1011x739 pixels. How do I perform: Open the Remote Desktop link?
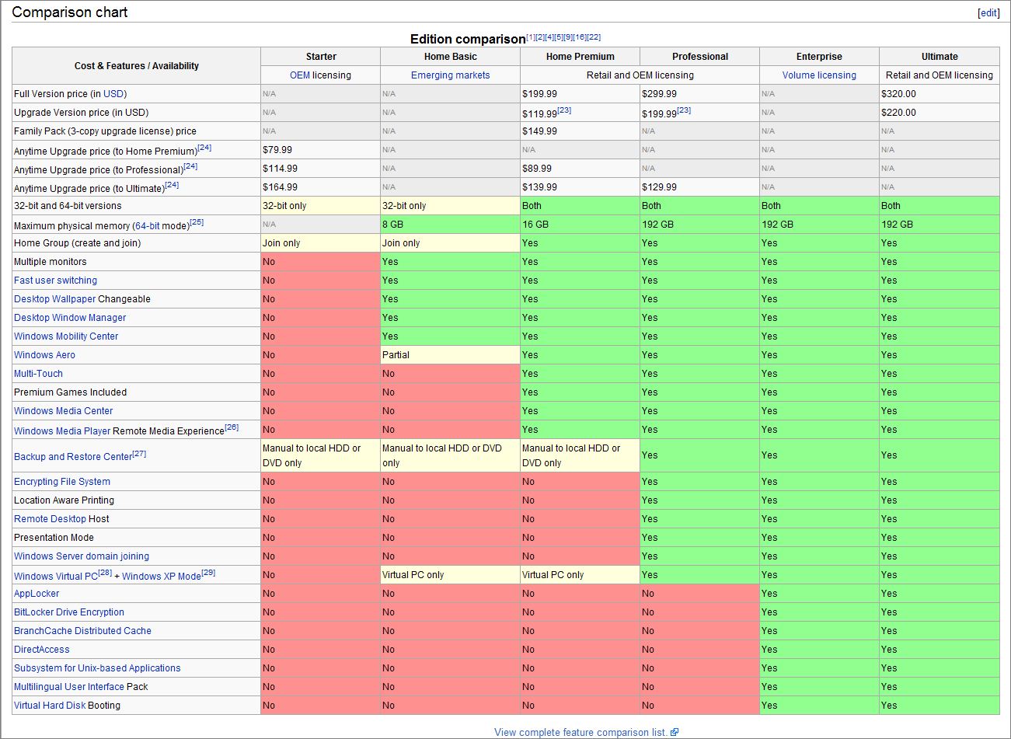(x=50, y=519)
